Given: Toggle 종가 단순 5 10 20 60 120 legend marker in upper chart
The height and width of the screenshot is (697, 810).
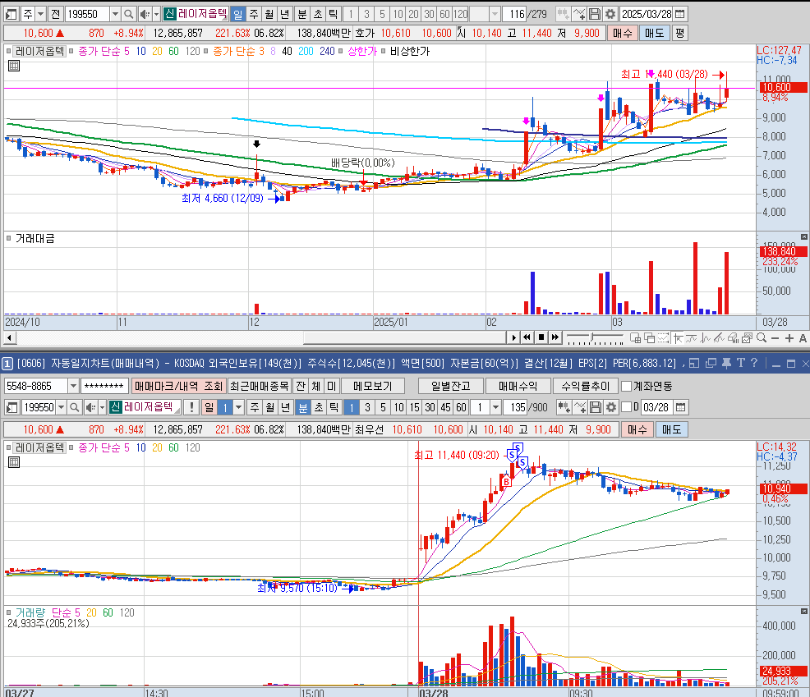Looking at the screenshot, I should [71, 51].
